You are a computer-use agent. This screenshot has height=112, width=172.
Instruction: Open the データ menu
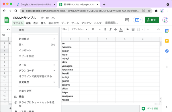[65, 23]
